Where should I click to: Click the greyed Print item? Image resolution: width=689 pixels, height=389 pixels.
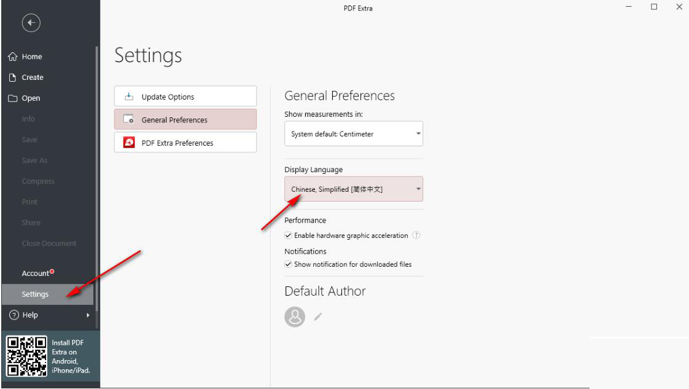click(x=29, y=202)
